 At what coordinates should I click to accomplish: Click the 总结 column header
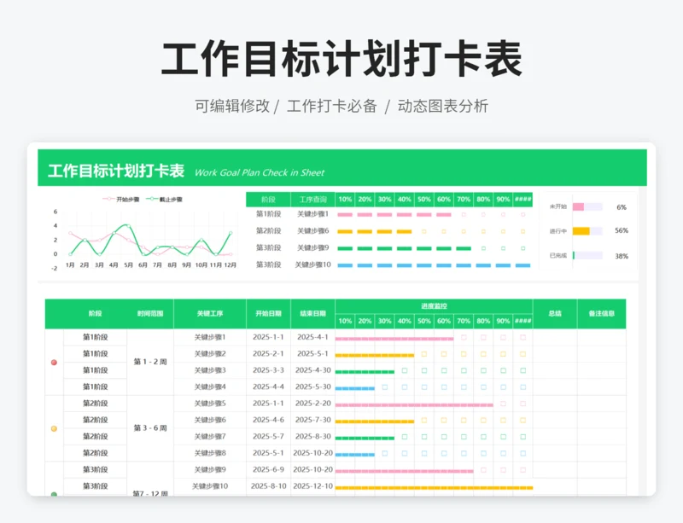click(555, 313)
